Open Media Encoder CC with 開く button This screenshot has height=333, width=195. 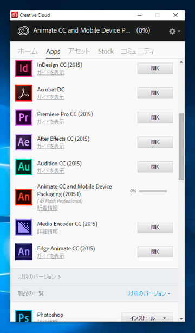click(155, 227)
